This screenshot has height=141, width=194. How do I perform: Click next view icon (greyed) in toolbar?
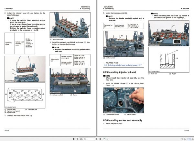click(x=108, y=139)
